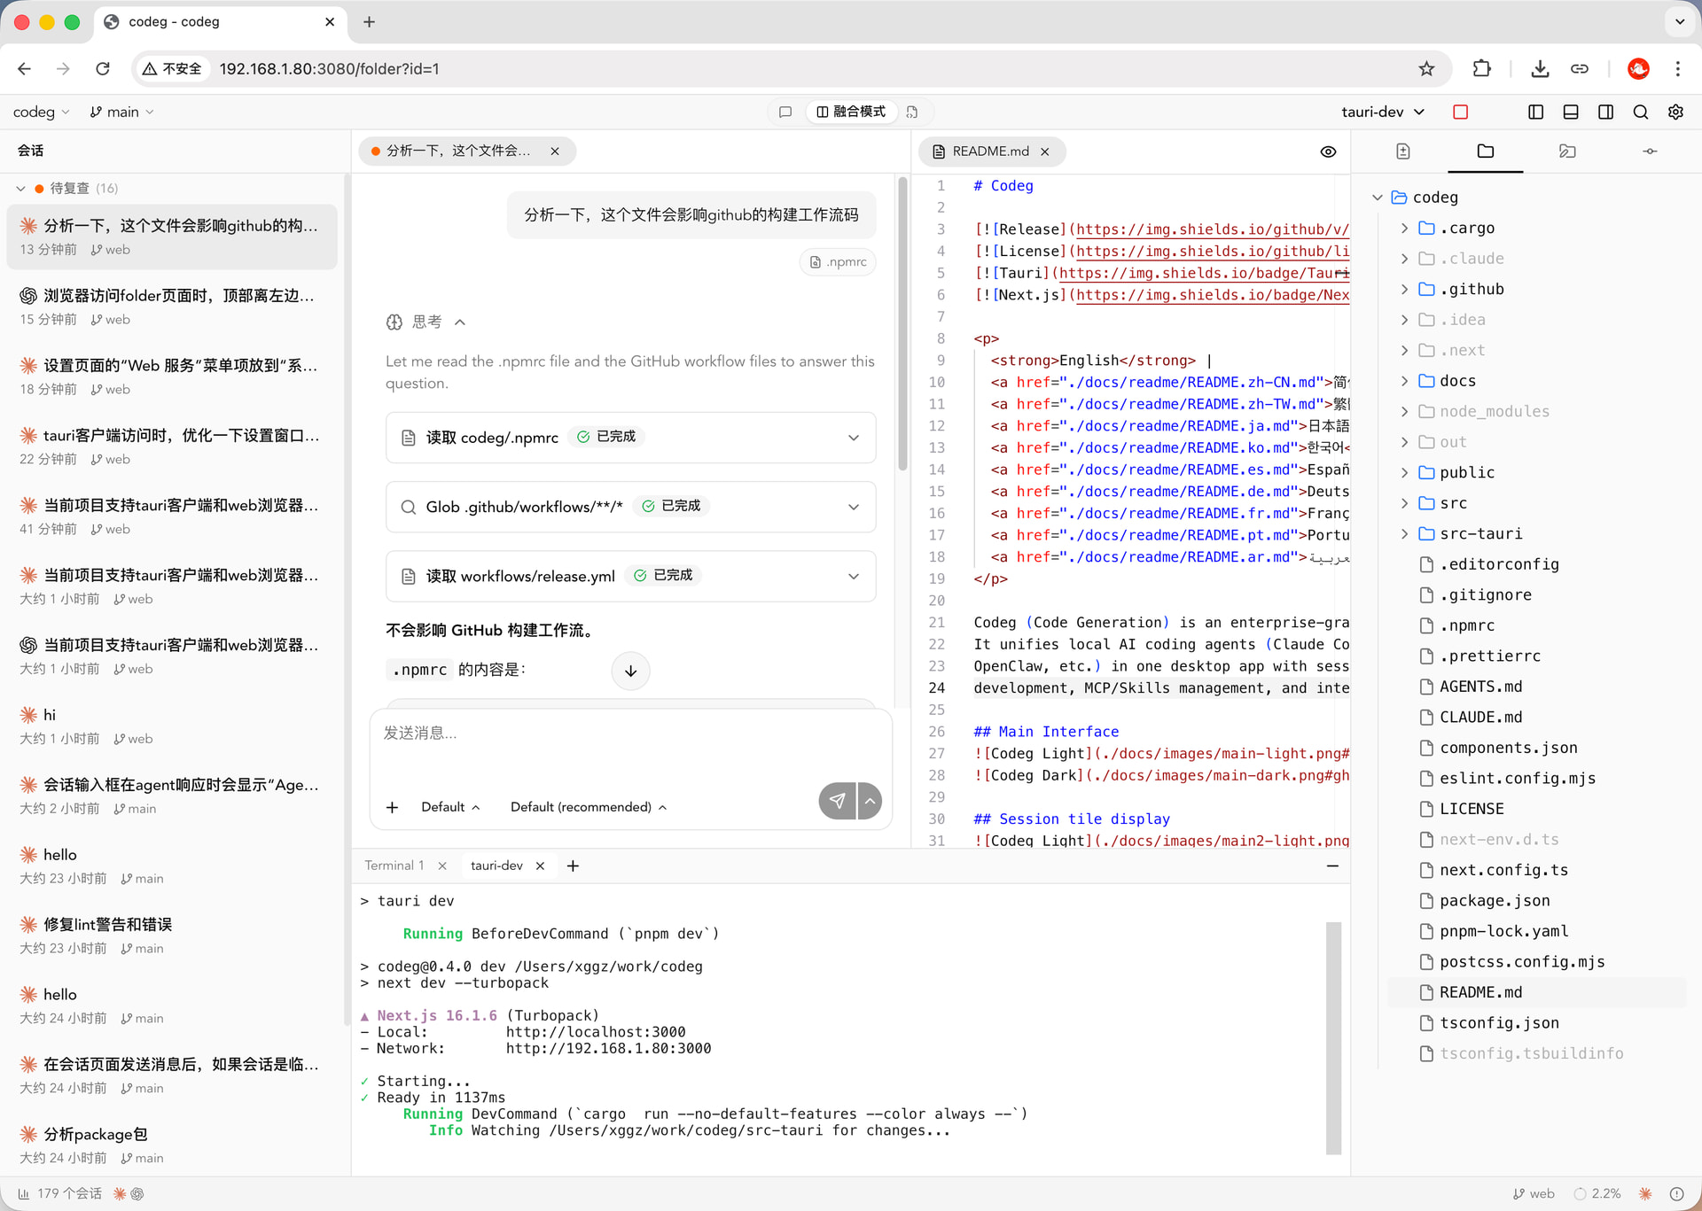Open package.json in the file tree
The width and height of the screenshot is (1702, 1211).
[x=1495, y=900]
